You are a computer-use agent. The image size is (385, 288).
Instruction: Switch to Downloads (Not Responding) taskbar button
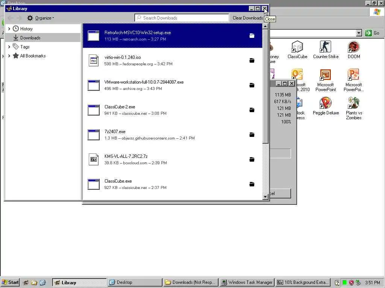click(x=191, y=282)
